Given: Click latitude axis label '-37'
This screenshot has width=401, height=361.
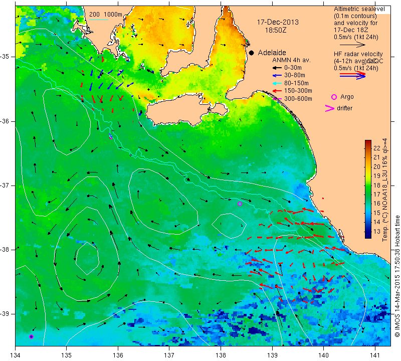Looking at the screenshot, I should (6, 185).
